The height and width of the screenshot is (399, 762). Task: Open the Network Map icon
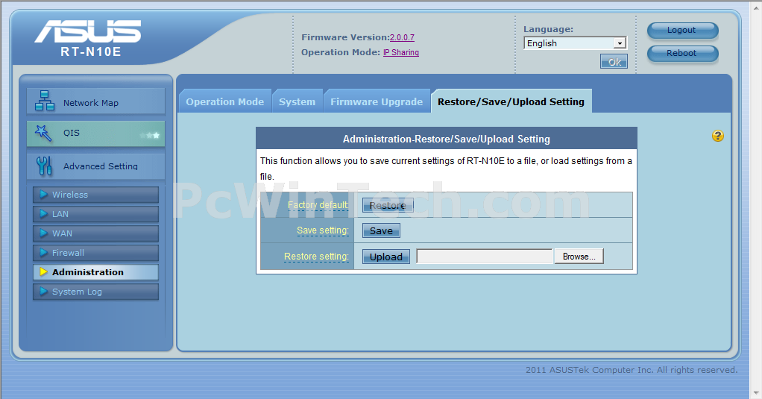[45, 101]
